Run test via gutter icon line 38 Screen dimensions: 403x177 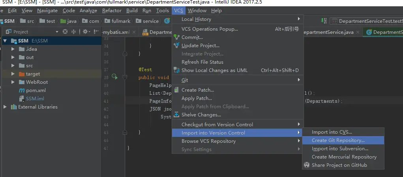[x=114, y=77]
